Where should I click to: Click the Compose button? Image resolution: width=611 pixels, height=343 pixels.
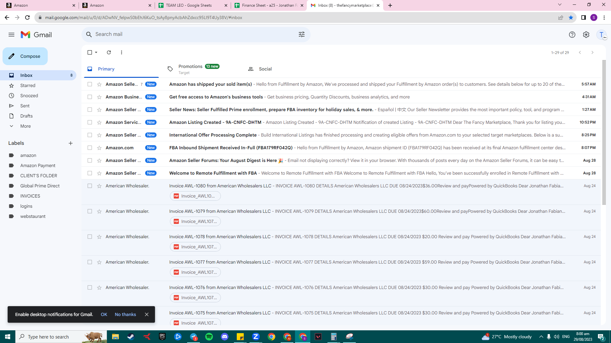25,56
